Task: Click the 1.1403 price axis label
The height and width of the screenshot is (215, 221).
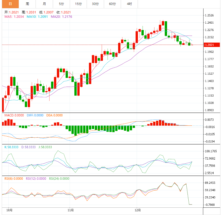Action: click(x=209, y=81)
